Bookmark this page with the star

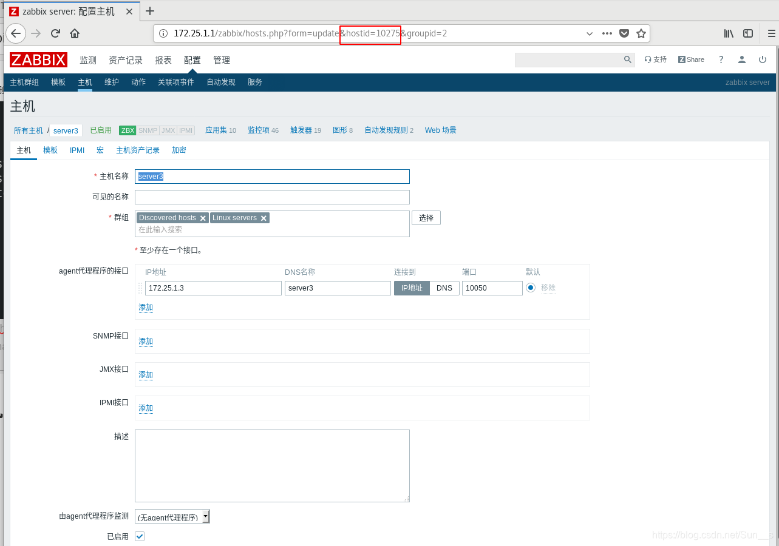tap(641, 33)
